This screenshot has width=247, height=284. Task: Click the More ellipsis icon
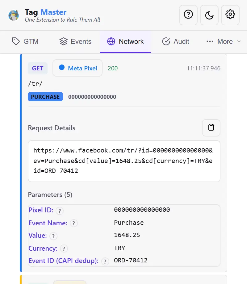click(210, 41)
